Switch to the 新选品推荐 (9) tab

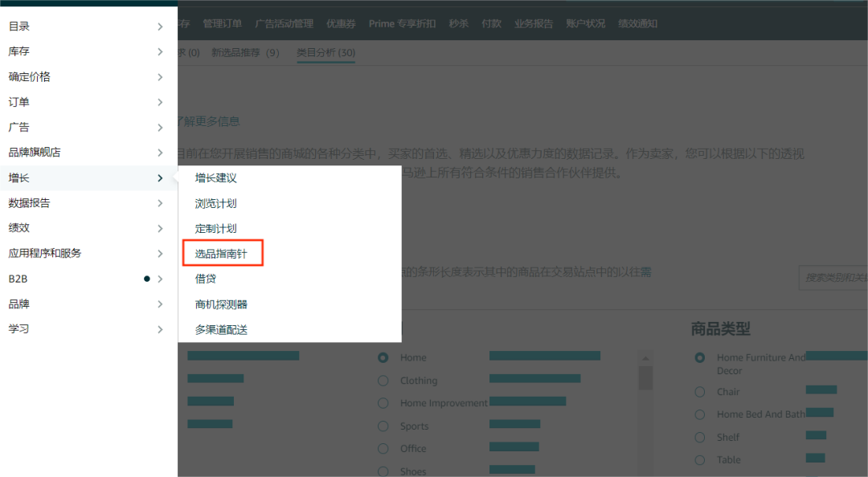(x=243, y=51)
